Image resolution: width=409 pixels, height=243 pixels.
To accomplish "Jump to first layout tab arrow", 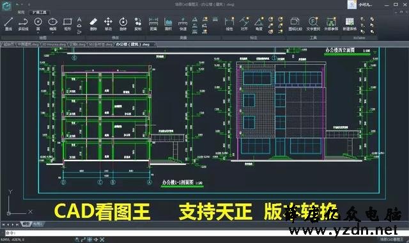I will click(x=3, y=224).
